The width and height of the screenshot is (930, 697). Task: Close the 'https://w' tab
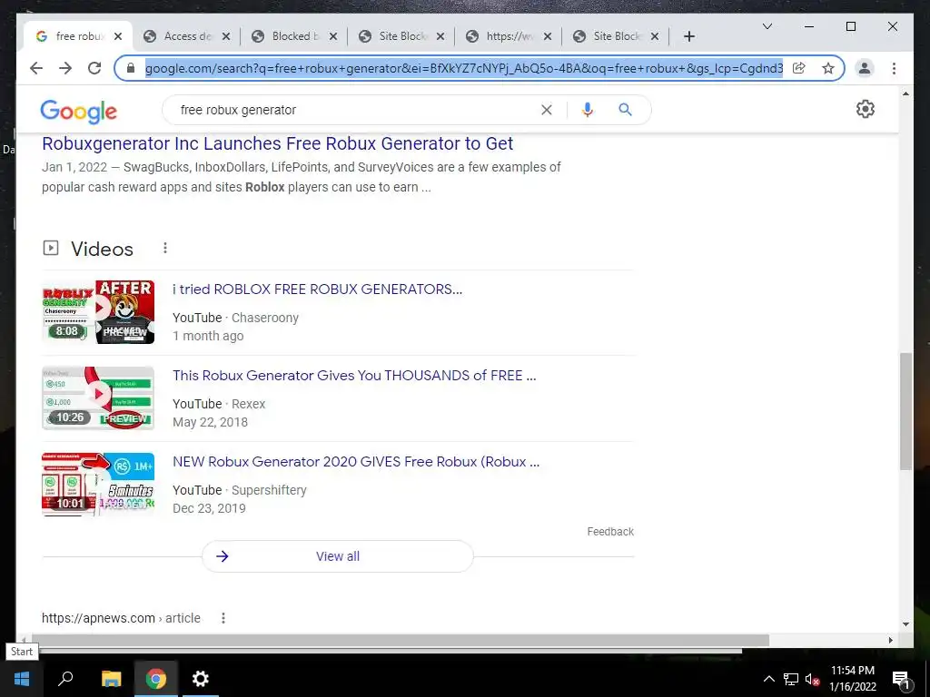[x=548, y=36]
